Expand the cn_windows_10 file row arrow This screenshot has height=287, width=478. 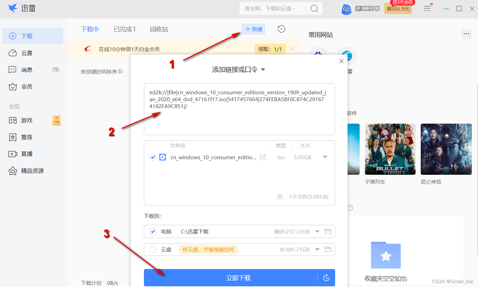pyautogui.click(x=325, y=157)
